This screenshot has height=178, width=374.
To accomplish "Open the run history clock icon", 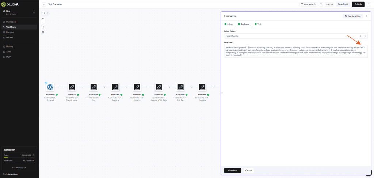I will (x=321, y=4).
